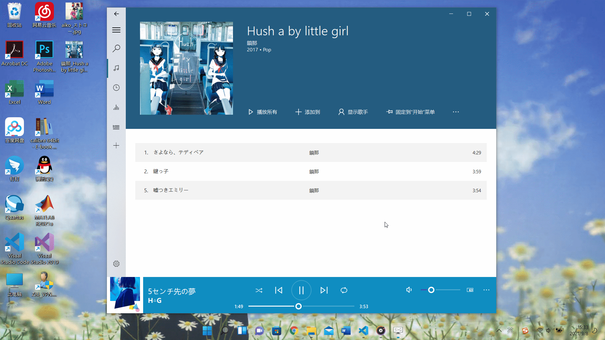Open Windows Start button on taskbar
The height and width of the screenshot is (340, 605).
pos(207,331)
